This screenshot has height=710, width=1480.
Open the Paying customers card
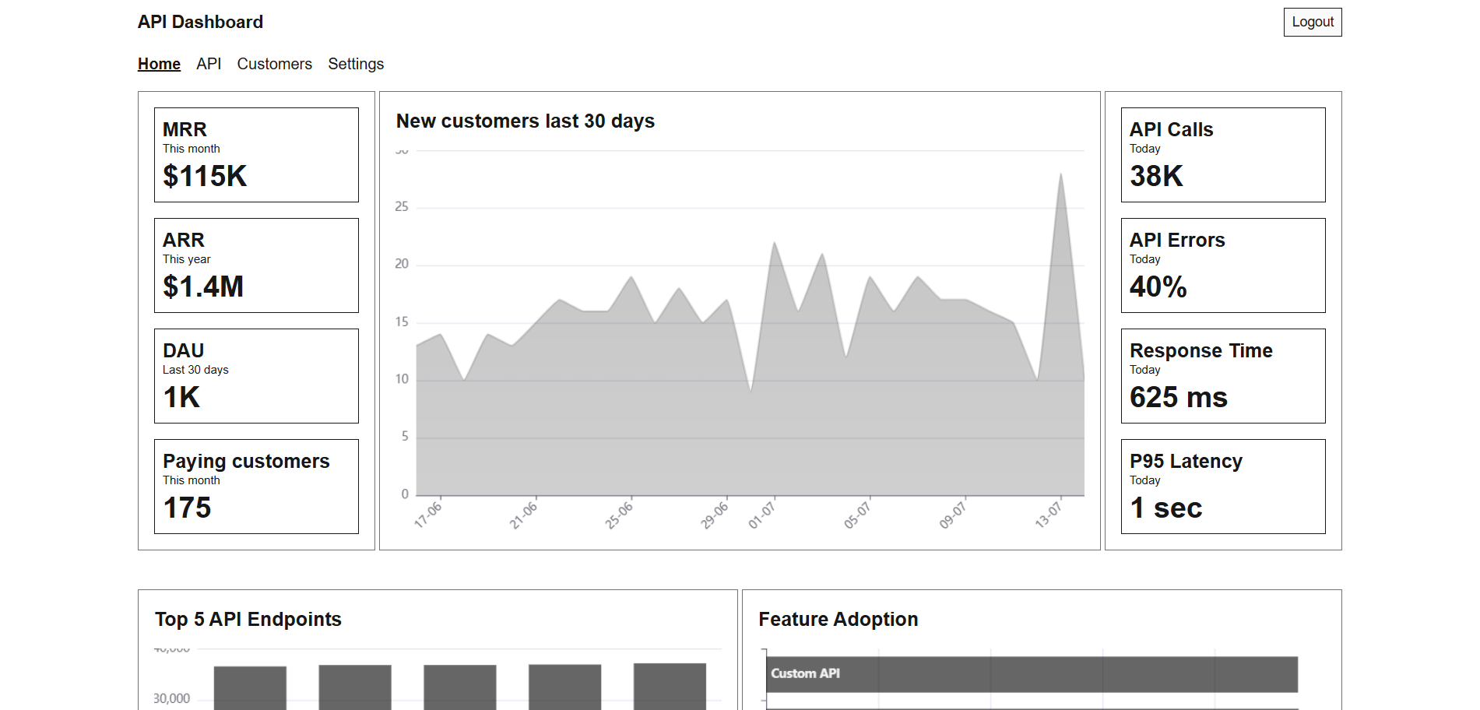(256, 487)
